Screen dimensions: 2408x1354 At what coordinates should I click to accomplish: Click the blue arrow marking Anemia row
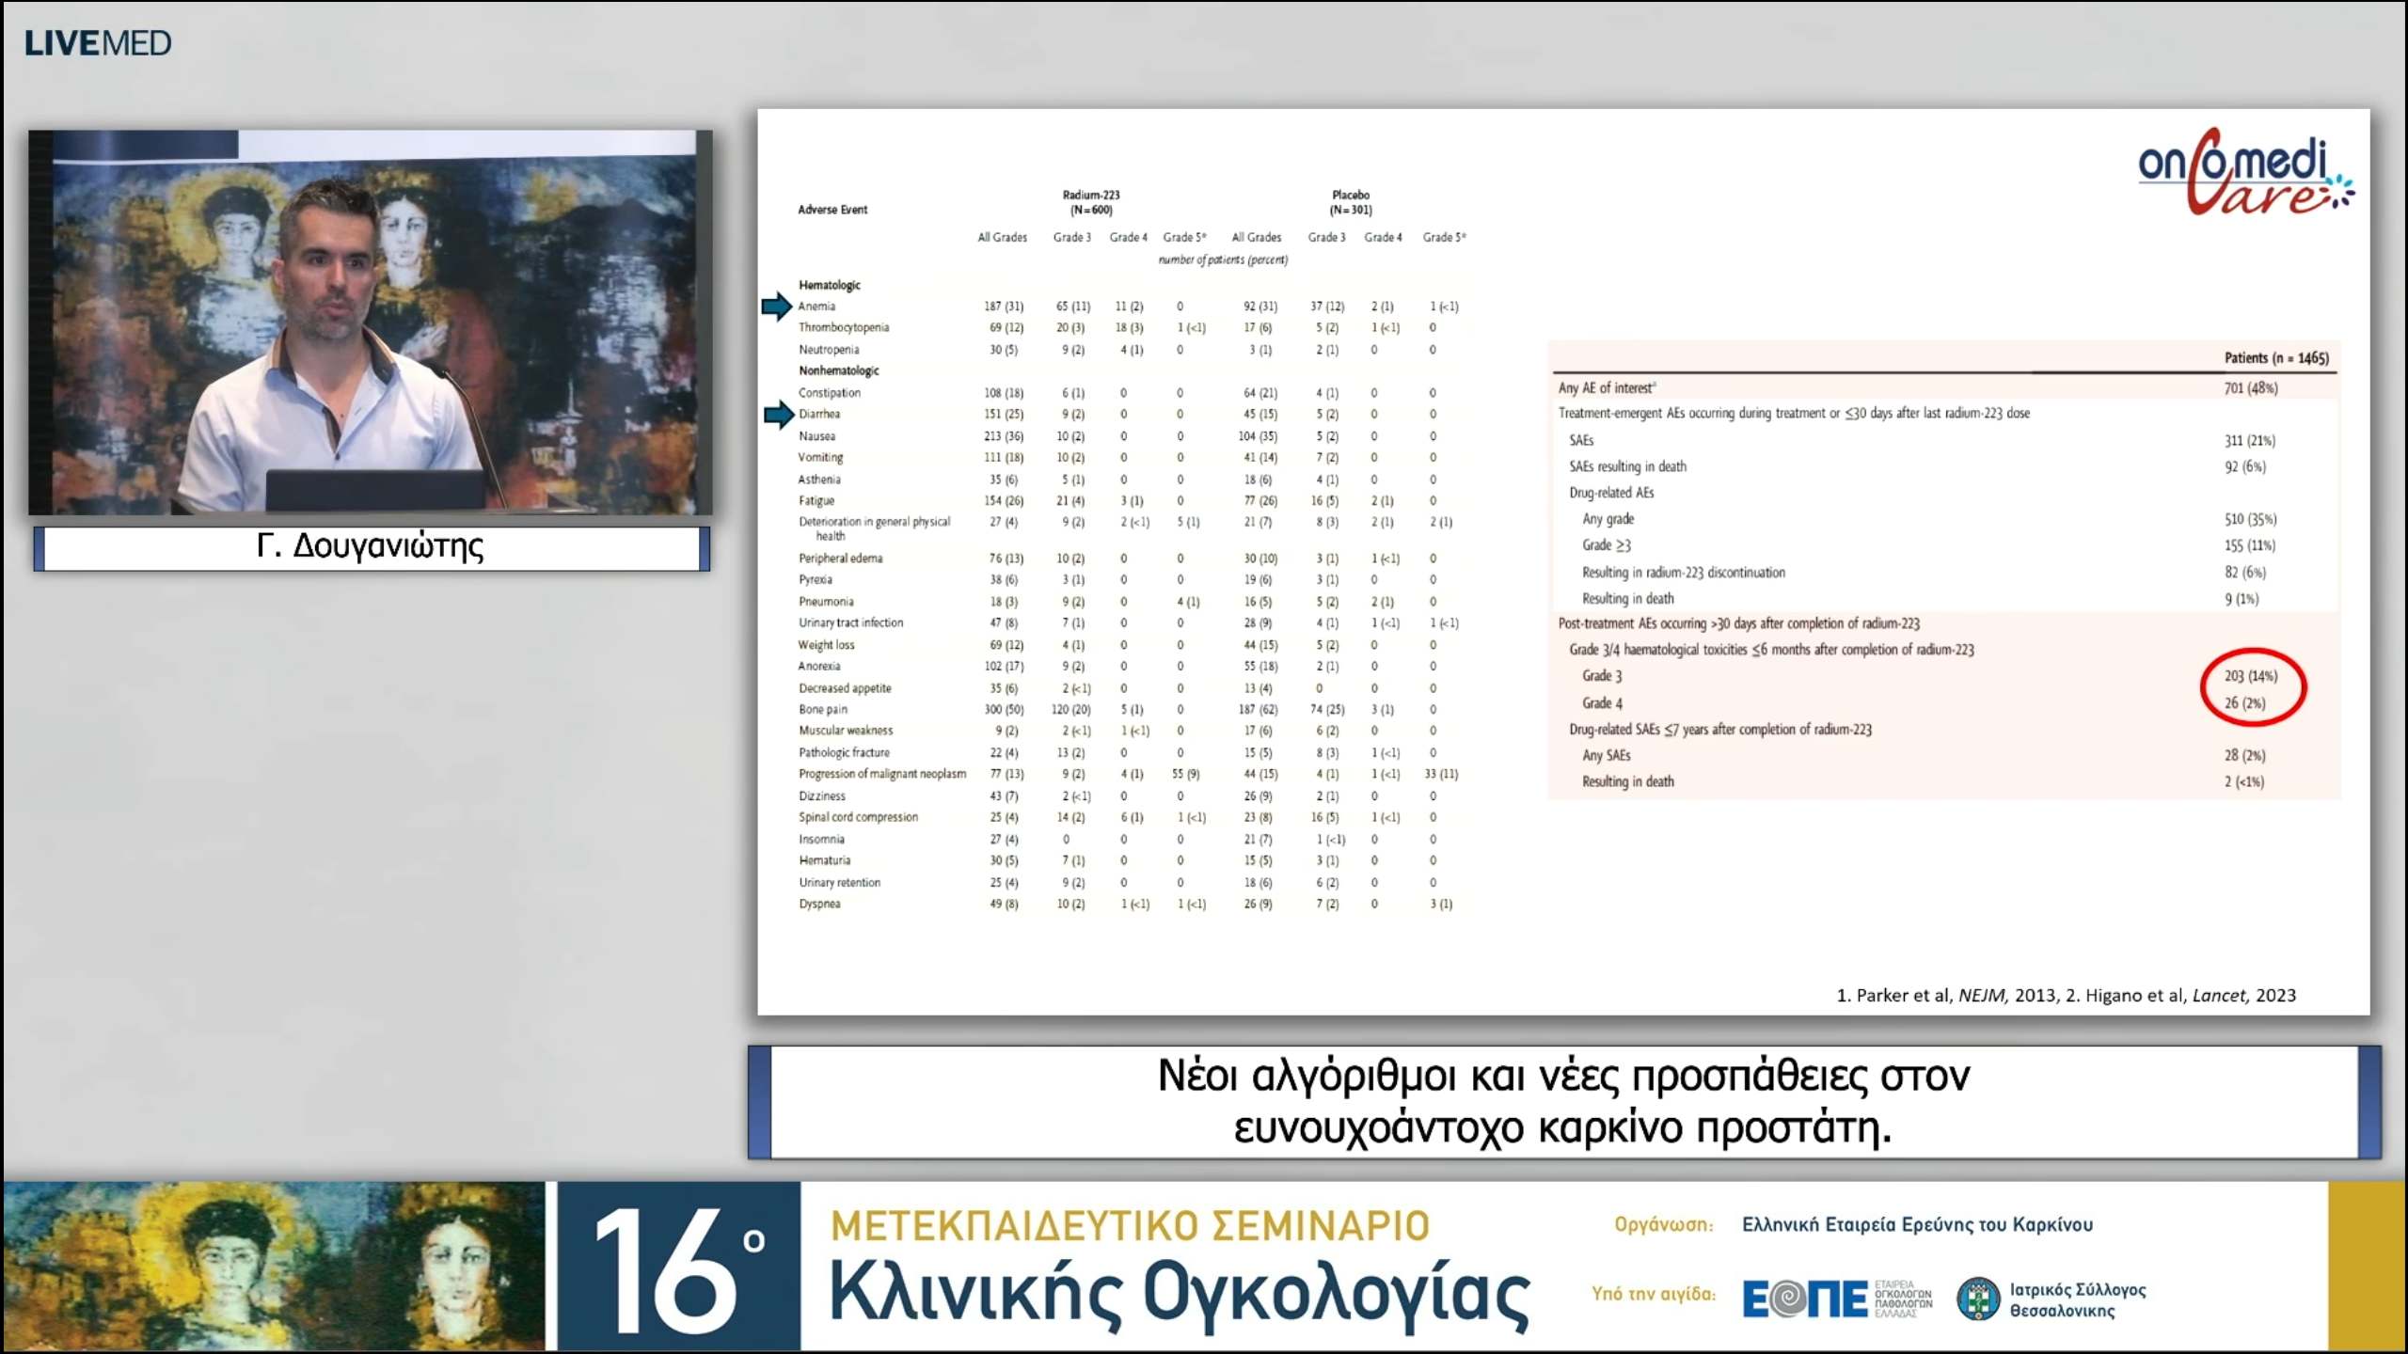pyautogui.click(x=777, y=306)
